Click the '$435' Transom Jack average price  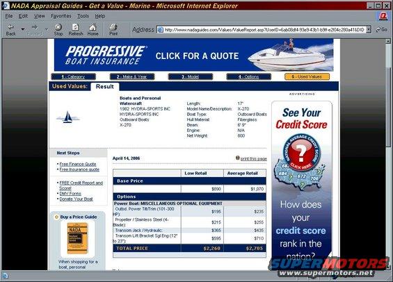[x=259, y=230]
